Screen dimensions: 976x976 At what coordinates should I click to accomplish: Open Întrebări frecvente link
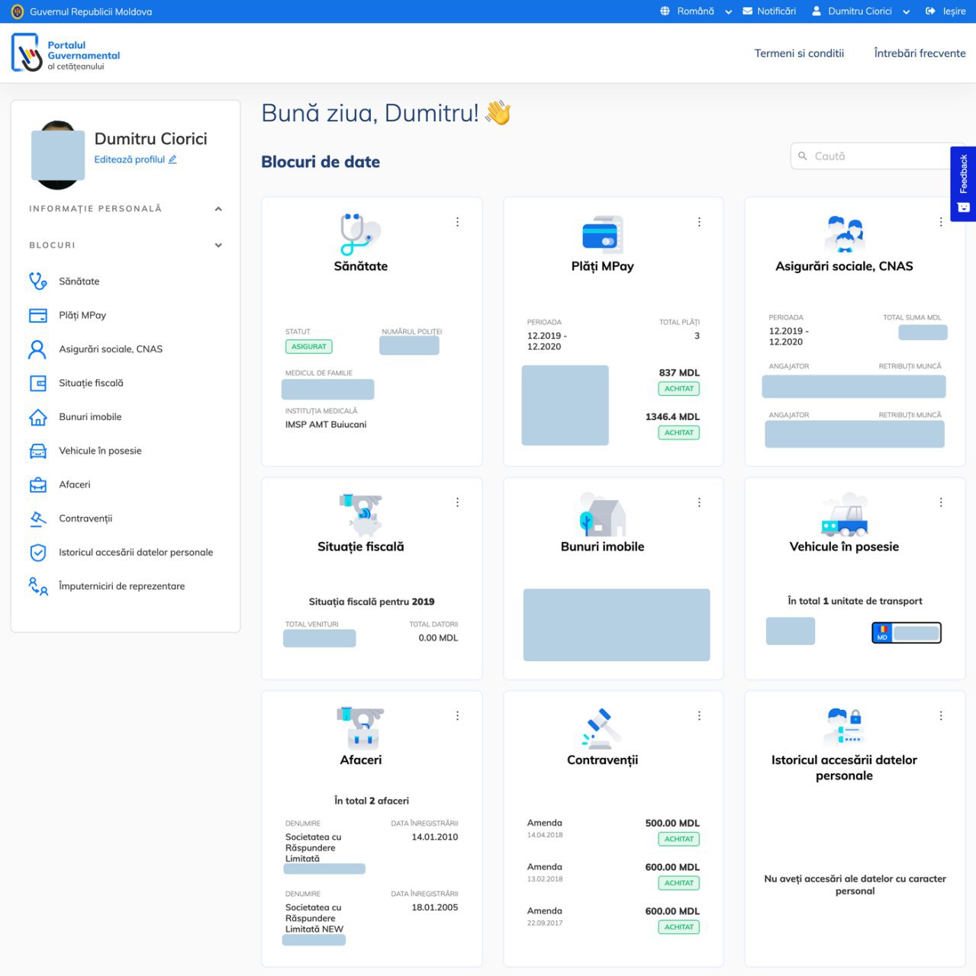920,53
